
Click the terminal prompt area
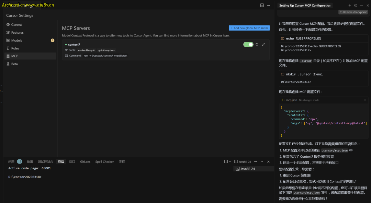(x=25, y=177)
